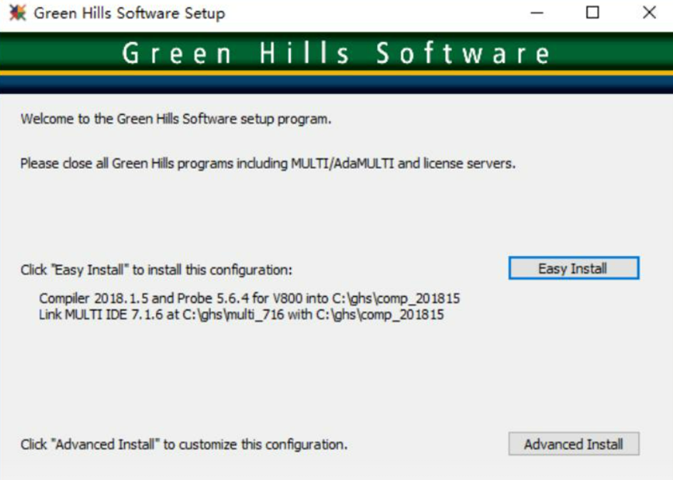The image size is (673, 480).
Task: Close the Green Hills Software Setup window
Action: click(x=649, y=13)
